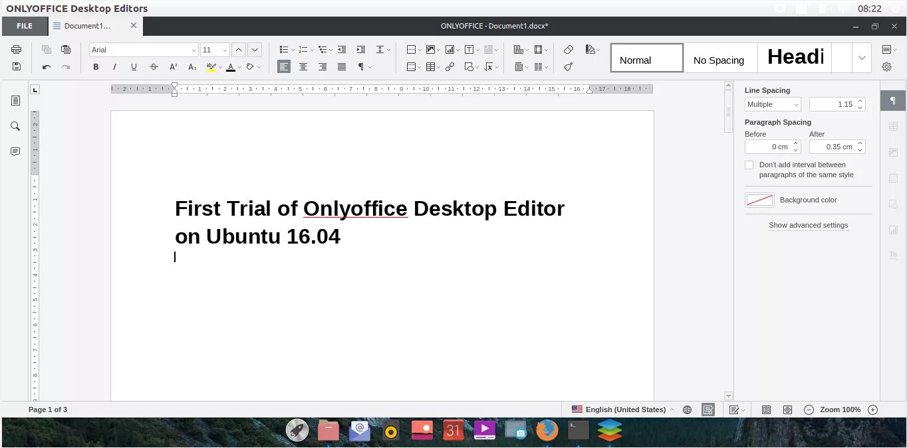Switch to Document1 tab
This screenshot has height=448, width=907.
(x=87, y=26)
